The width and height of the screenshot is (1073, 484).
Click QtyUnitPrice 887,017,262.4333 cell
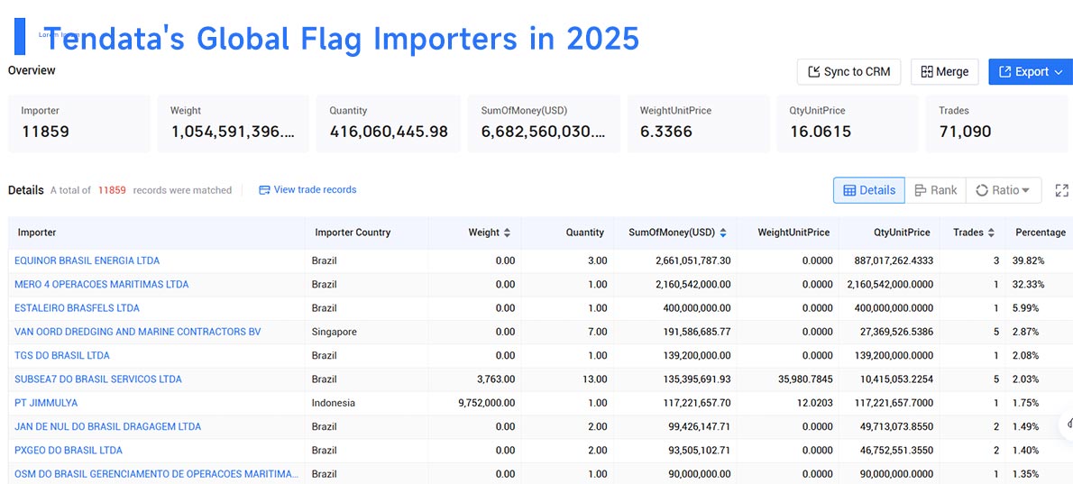click(x=894, y=260)
